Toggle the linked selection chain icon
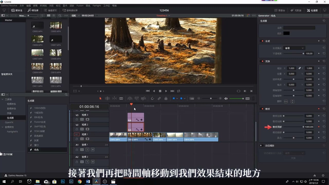Screen dimensions: 329x185 coord(159,98)
